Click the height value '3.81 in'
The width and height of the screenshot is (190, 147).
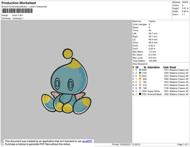tap(185, 8)
